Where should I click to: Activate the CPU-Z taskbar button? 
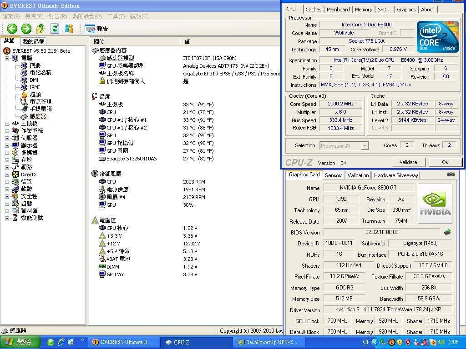[x=197, y=342]
